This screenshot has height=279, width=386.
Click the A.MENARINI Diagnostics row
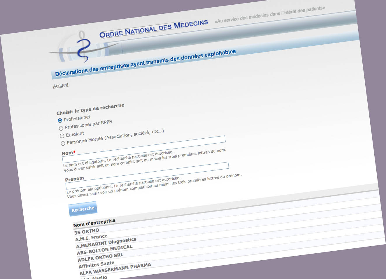pyautogui.click(x=106, y=243)
